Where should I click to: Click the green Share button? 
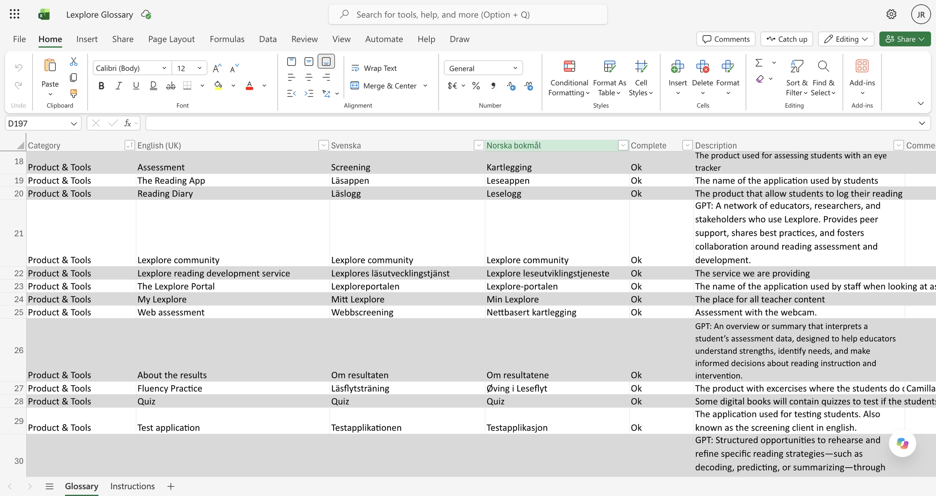[905, 39]
